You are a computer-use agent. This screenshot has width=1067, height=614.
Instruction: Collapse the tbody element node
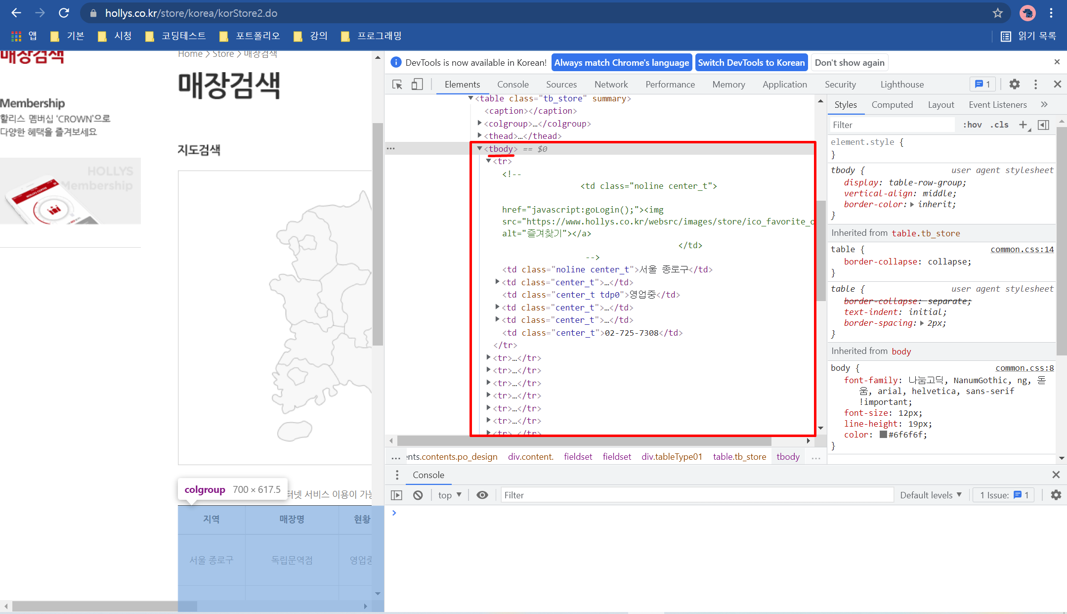[479, 149]
